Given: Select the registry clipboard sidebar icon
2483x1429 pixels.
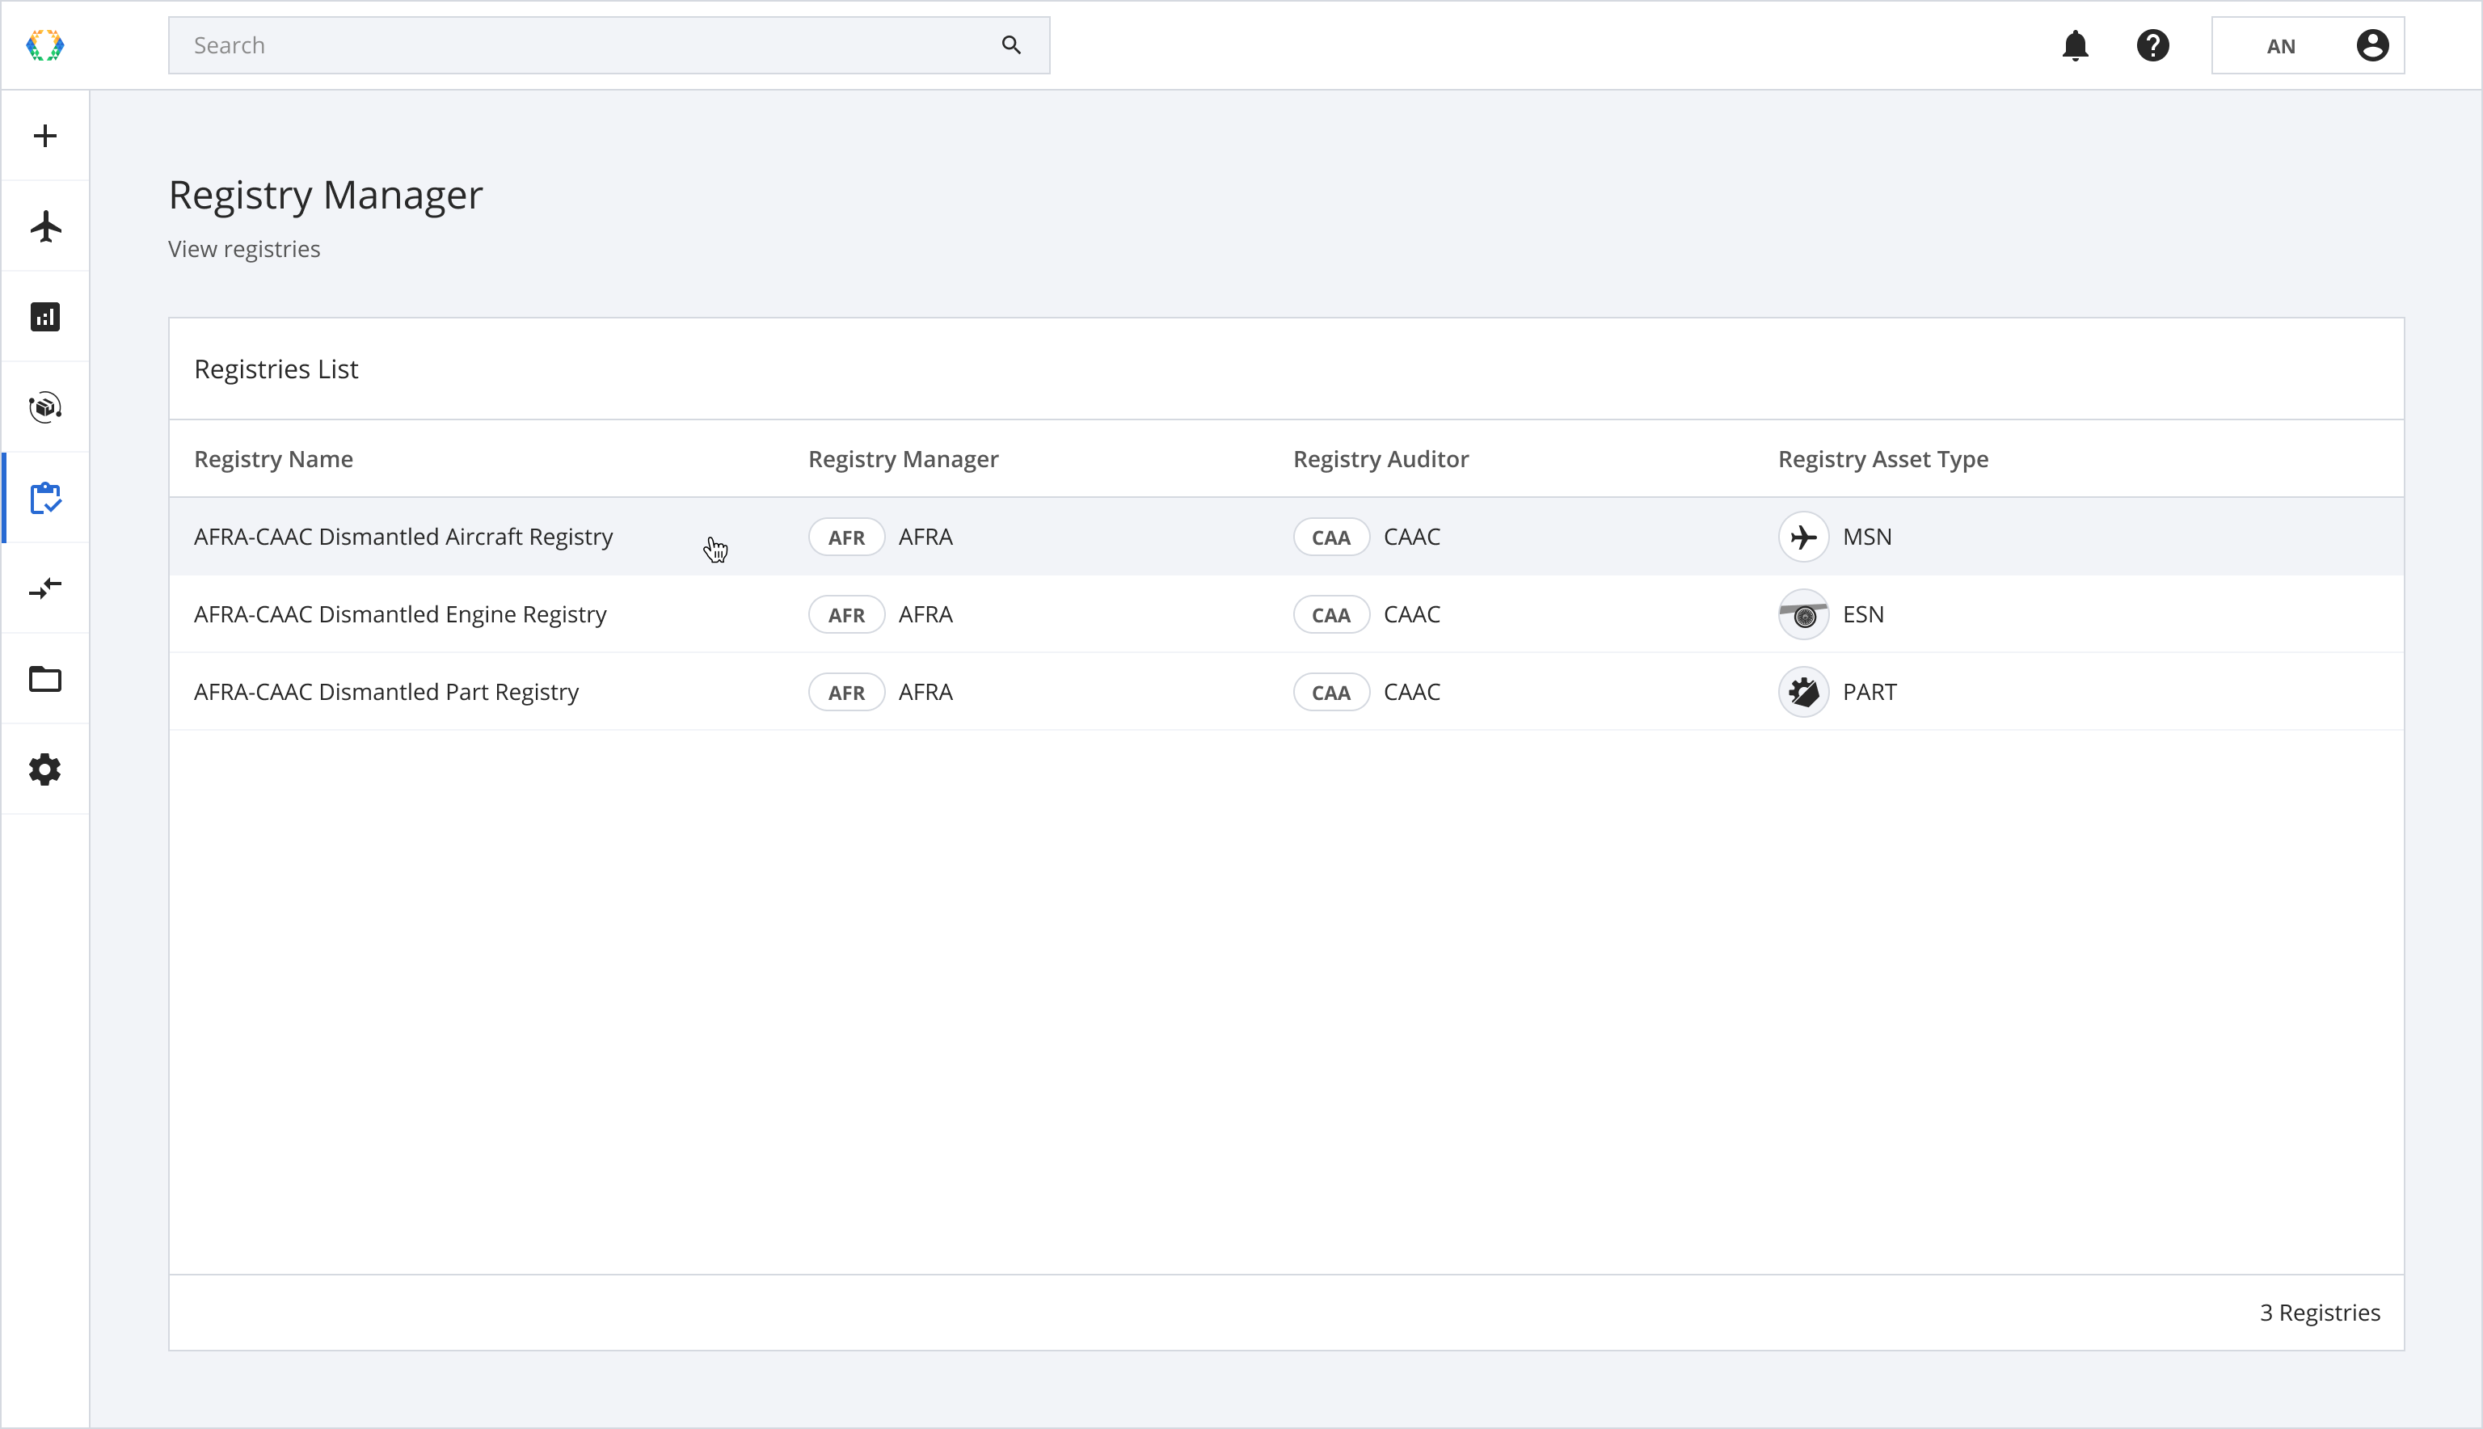Looking at the screenshot, I should 45,498.
